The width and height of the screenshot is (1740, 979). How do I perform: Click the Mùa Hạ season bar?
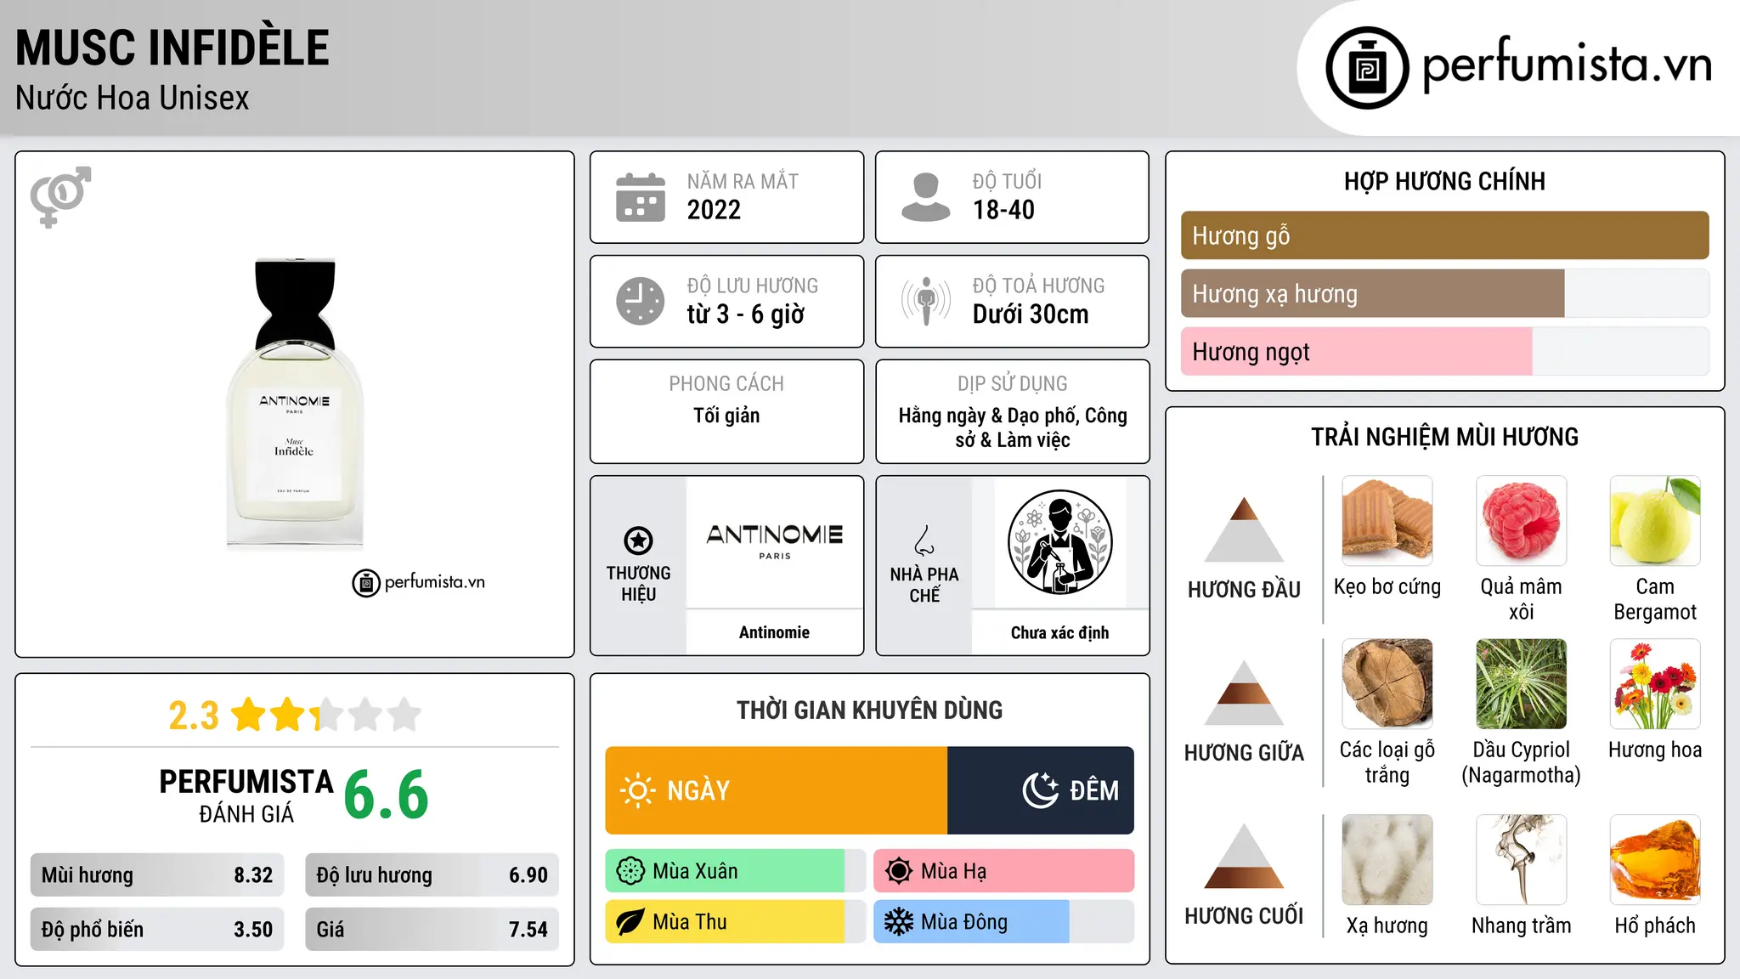coord(1003,871)
